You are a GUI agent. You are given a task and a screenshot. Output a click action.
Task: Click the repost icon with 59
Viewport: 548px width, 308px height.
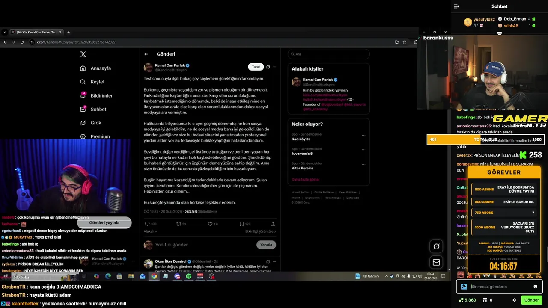181,224
